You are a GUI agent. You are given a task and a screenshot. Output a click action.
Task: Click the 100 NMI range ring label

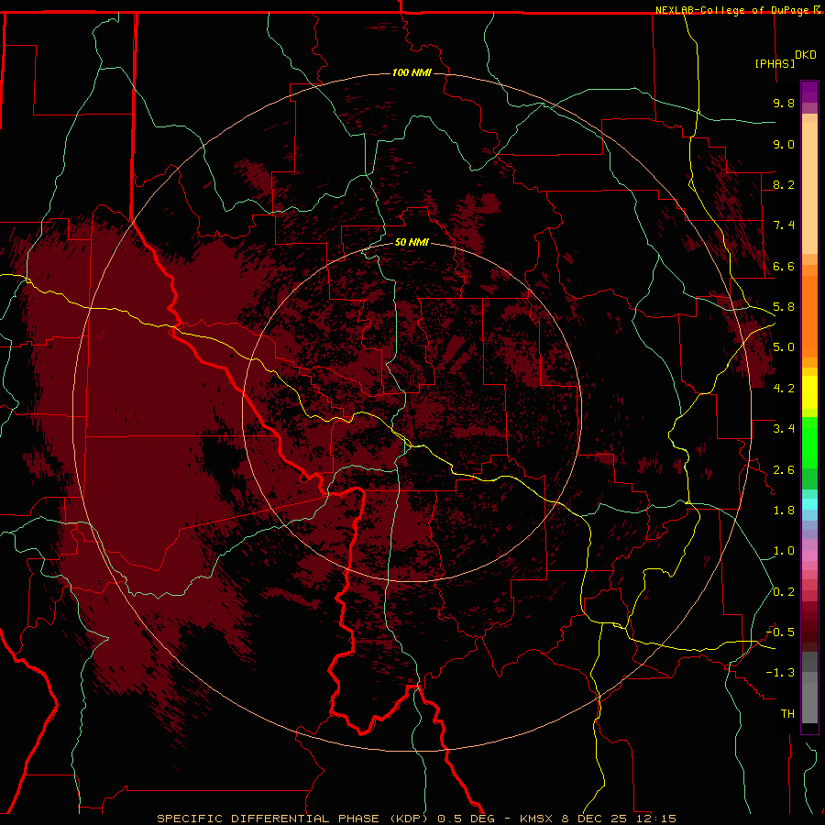click(412, 72)
